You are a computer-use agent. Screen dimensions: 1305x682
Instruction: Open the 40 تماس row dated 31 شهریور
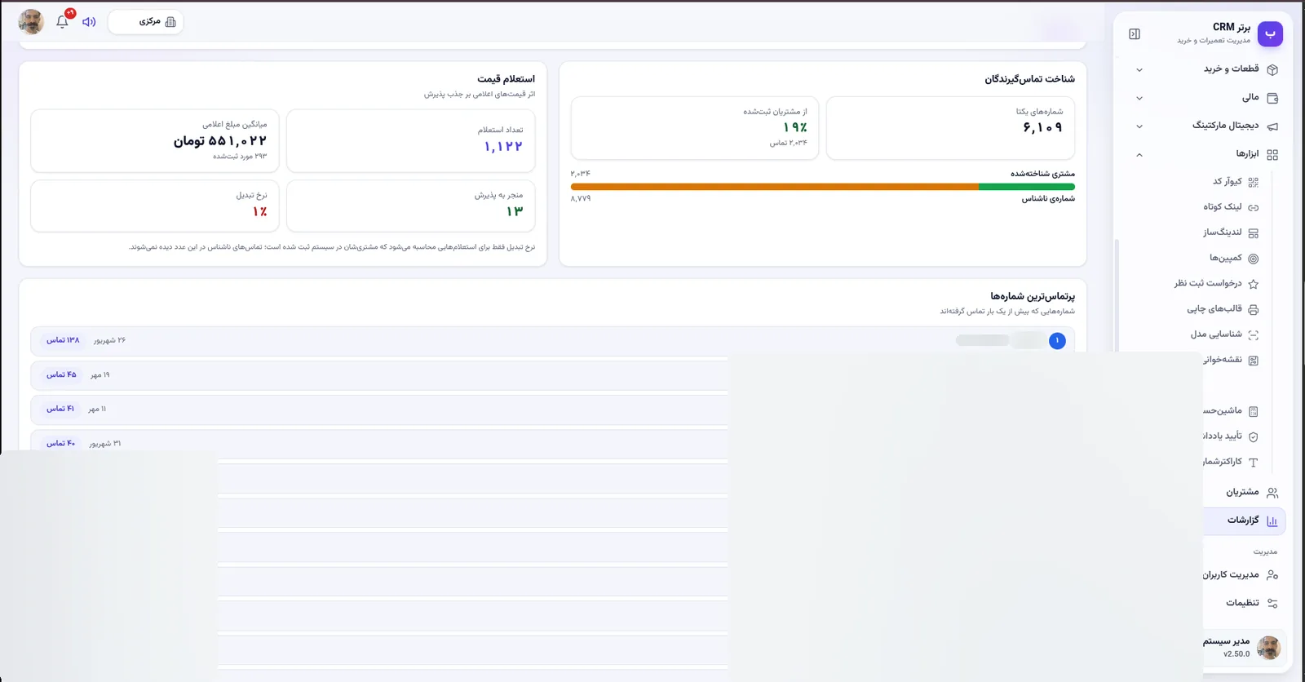tap(379, 444)
